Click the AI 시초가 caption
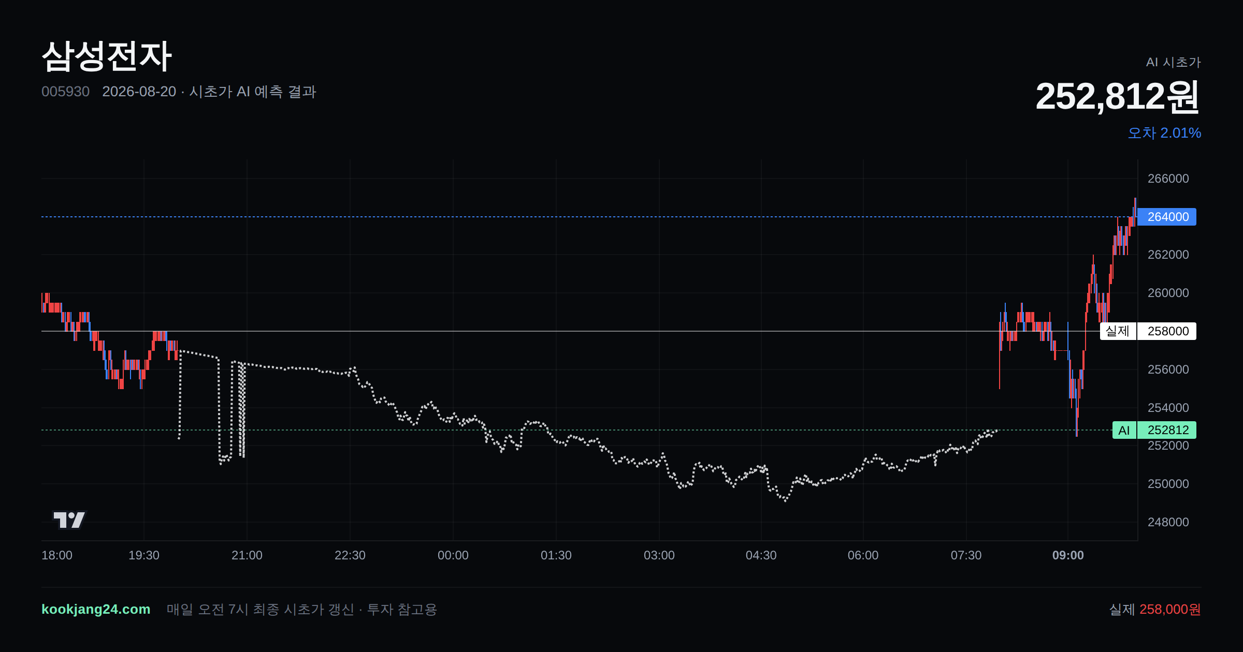1243x652 pixels. point(1173,62)
